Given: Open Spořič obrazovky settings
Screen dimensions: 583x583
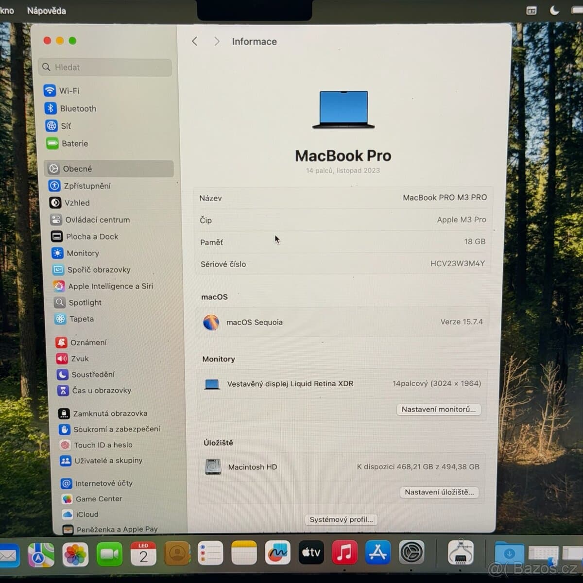Looking at the screenshot, I should [x=91, y=270].
